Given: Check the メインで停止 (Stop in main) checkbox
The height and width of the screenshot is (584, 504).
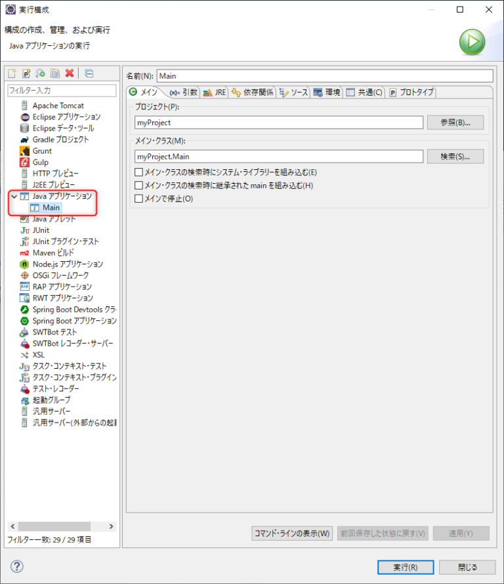Looking at the screenshot, I should [138, 199].
